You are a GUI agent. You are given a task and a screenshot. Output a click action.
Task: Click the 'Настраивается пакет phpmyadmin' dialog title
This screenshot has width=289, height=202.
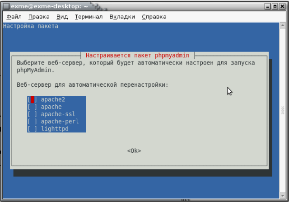(137, 55)
